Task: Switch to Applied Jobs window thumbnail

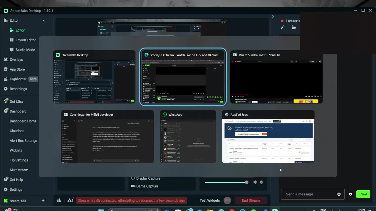Action: (x=268, y=137)
